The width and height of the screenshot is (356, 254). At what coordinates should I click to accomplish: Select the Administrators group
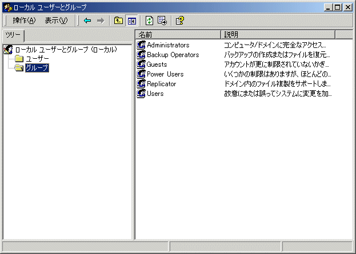pyautogui.click(x=168, y=45)
